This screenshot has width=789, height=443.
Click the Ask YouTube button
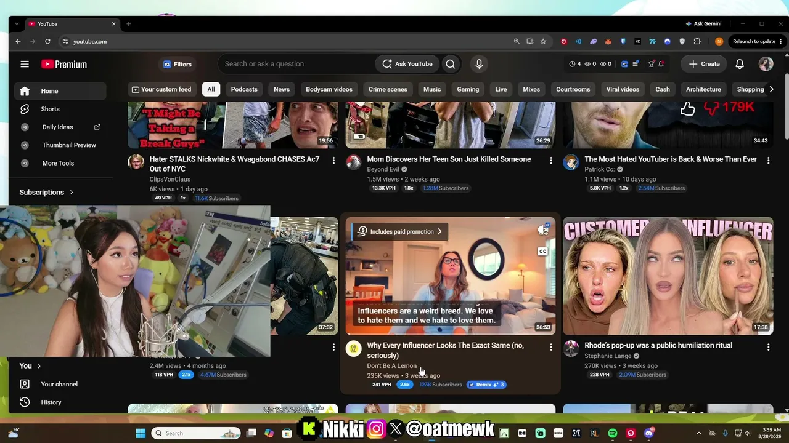point(407,64)
